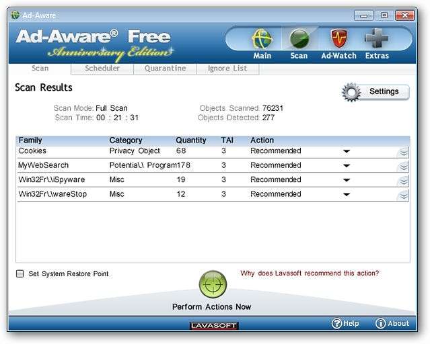Select the MyWebSearch family entry

pos(43,165)
